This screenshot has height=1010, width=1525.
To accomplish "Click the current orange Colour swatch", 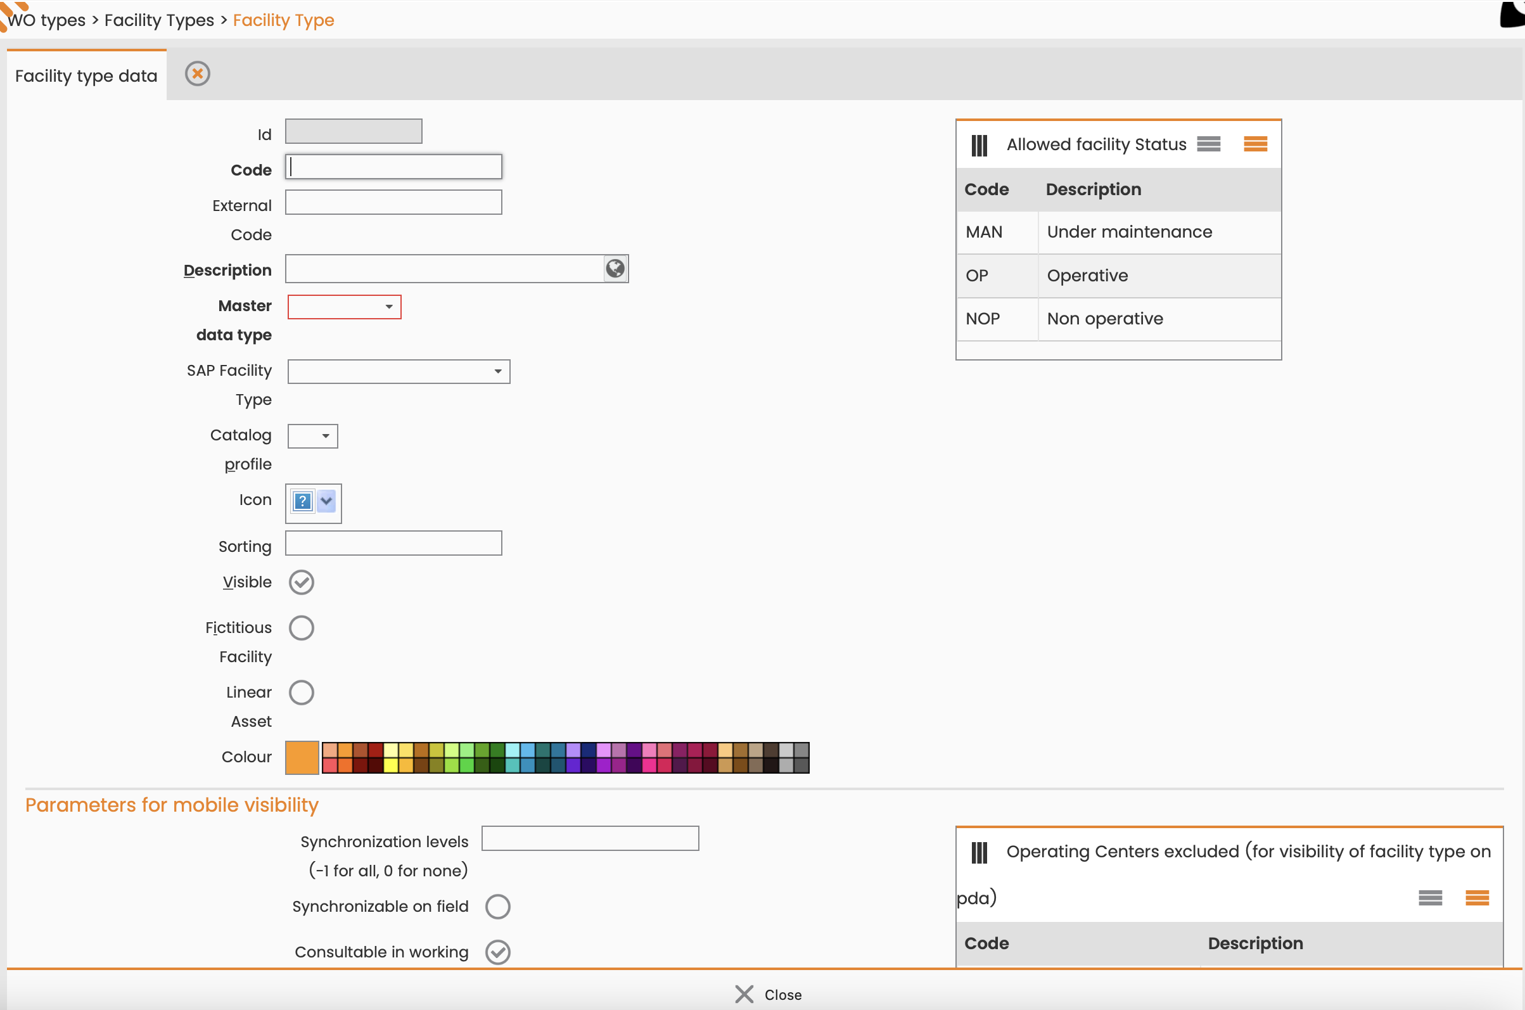I will tap(302, 758).
